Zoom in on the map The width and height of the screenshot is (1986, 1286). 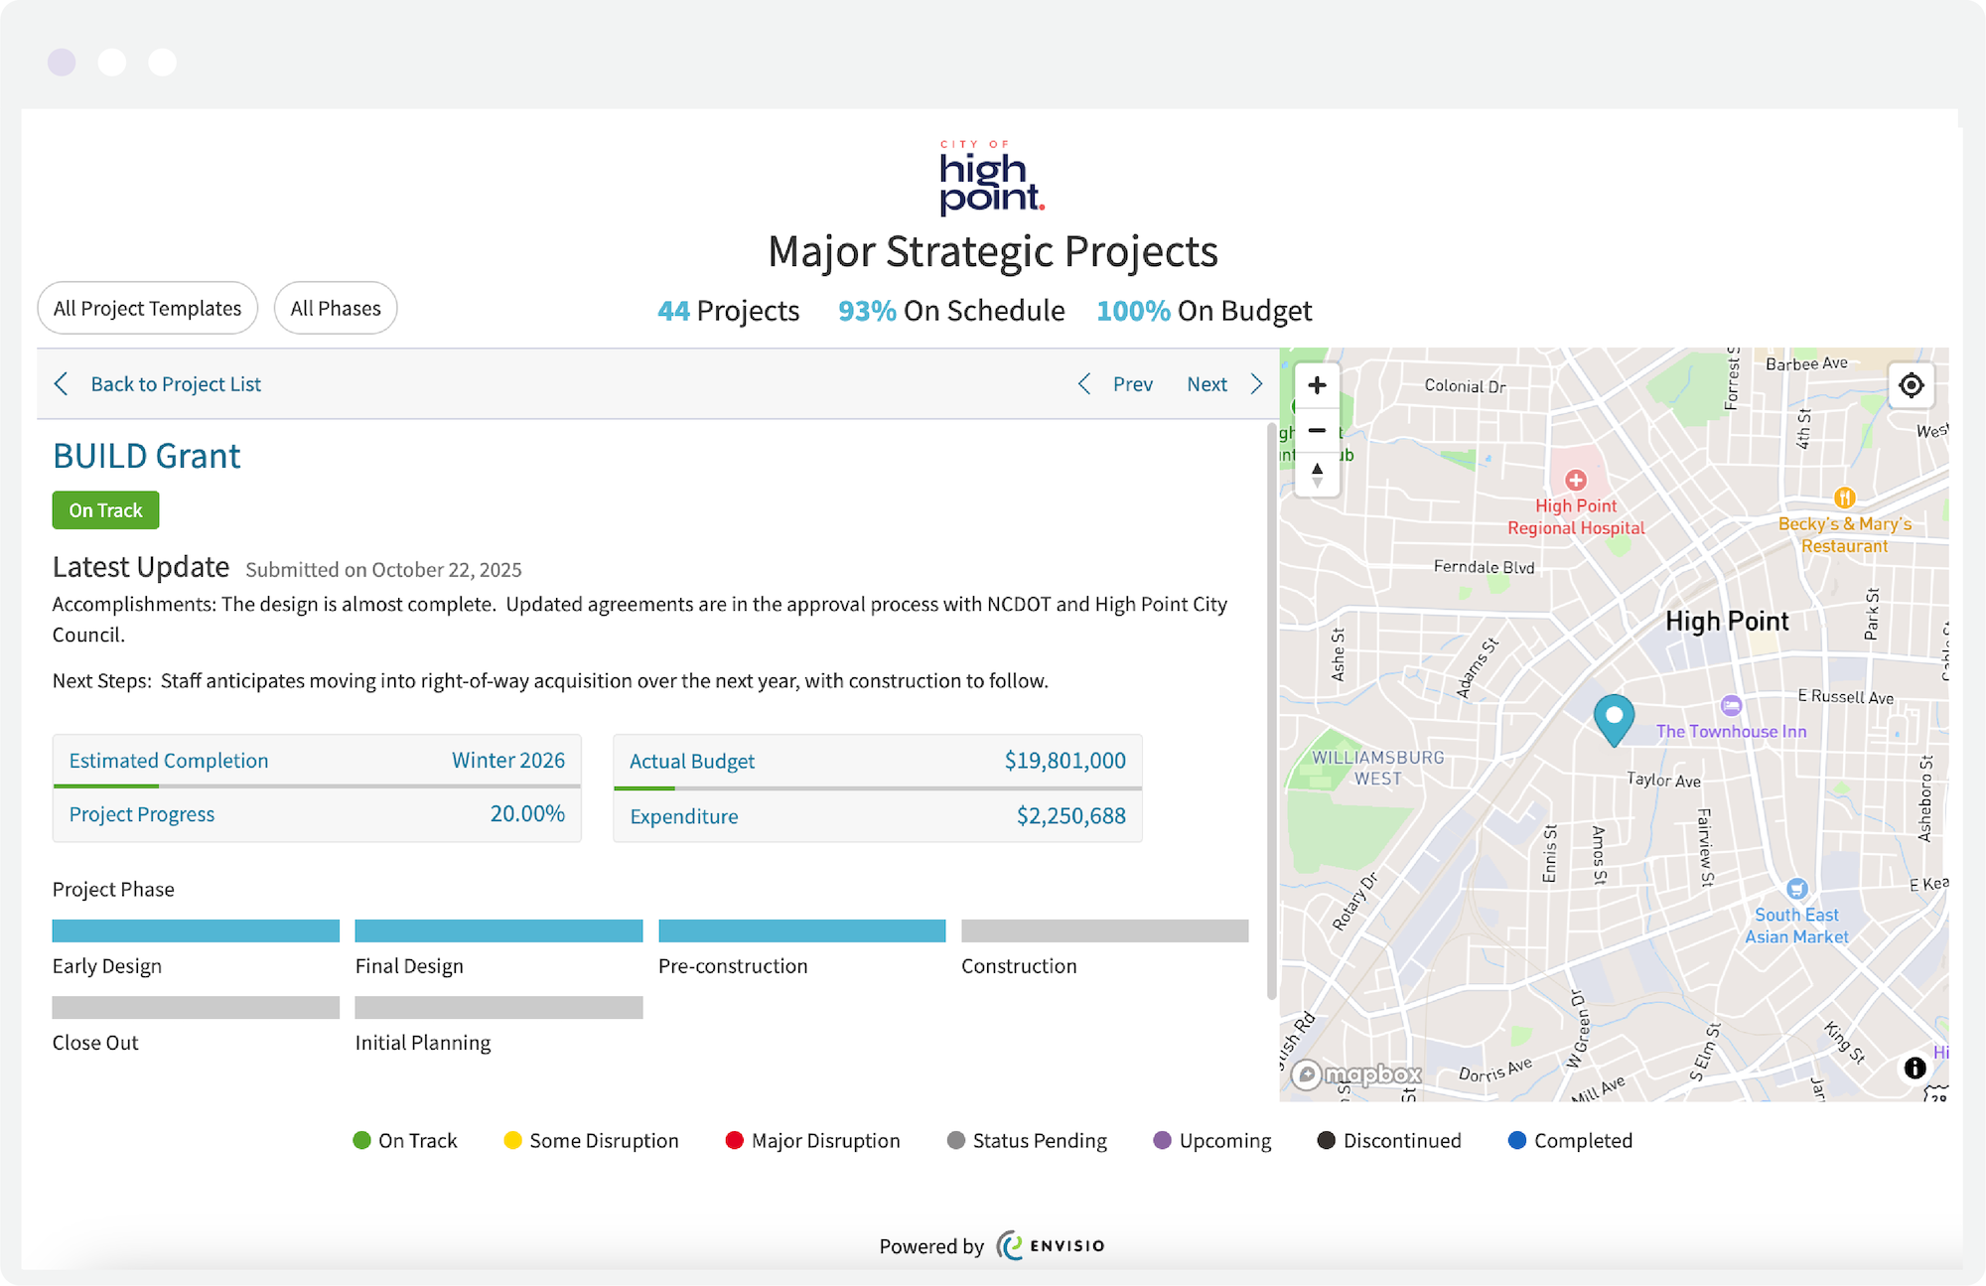[x=1317, y=385]
